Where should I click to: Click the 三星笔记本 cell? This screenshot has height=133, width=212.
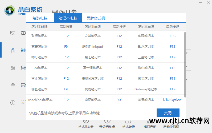point(146,57)
